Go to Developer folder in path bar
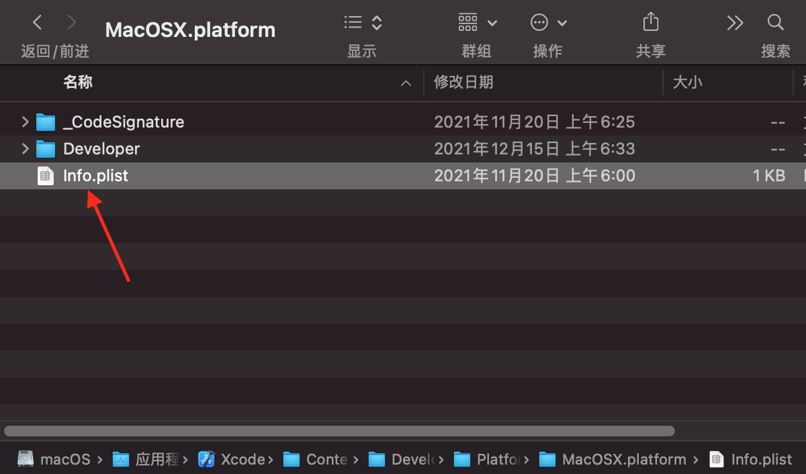This screenshot has height=474, width=806. 402,459
